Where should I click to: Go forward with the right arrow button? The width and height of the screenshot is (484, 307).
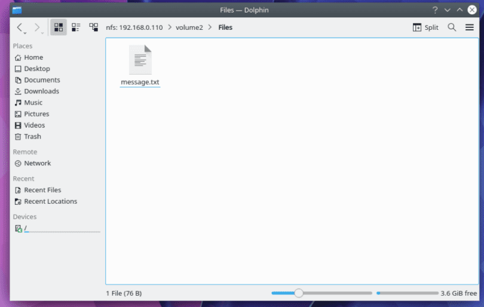[37, 27]
